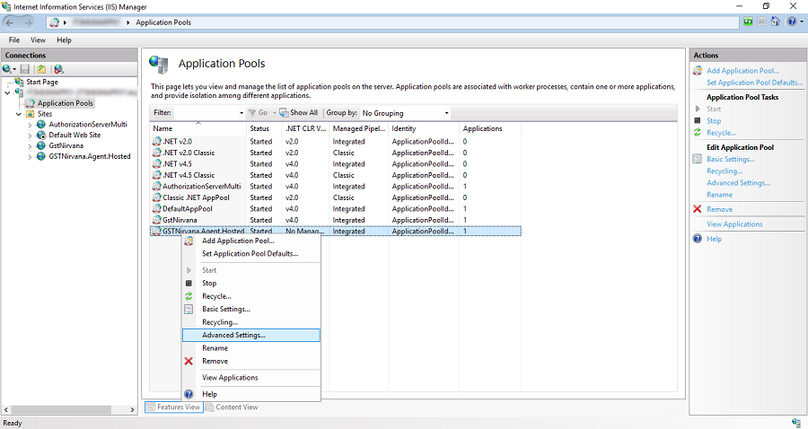
Task: Click the green refresh icon in address bar
Action: (x=748, y=22)
